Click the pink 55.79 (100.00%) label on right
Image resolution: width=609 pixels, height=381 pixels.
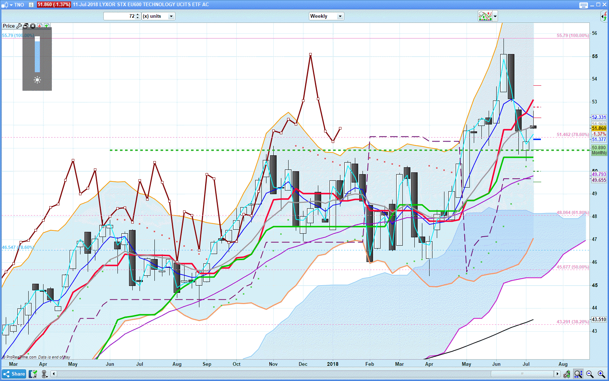[573, 35]
